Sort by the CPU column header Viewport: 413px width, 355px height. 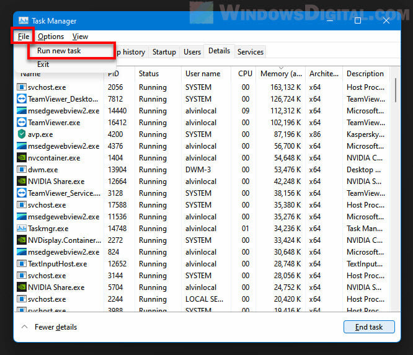[245, 74]
